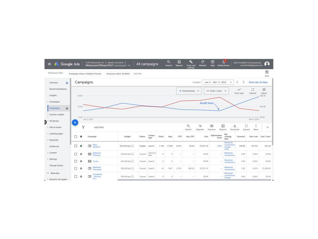Viewport: 318px width, 239px height.
Task: Open Recommendations in the sidebar
Action: pos(58,89)
